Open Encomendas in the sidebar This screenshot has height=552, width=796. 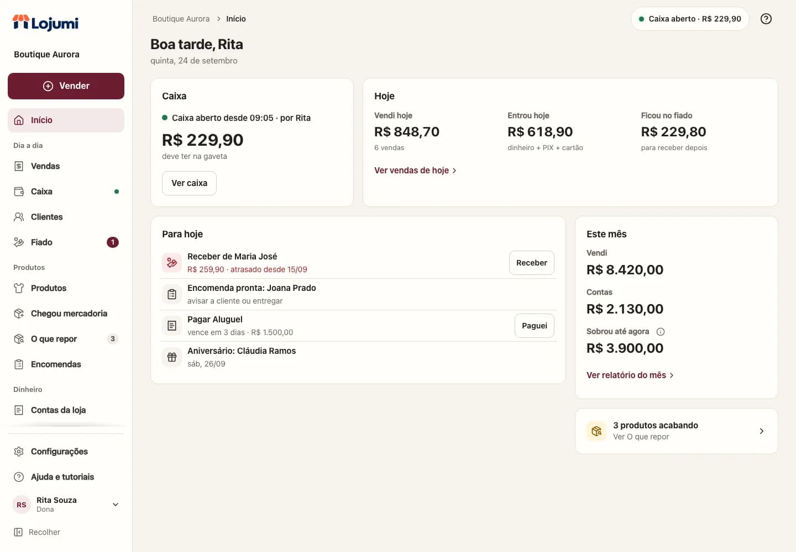tap(66, 364)
